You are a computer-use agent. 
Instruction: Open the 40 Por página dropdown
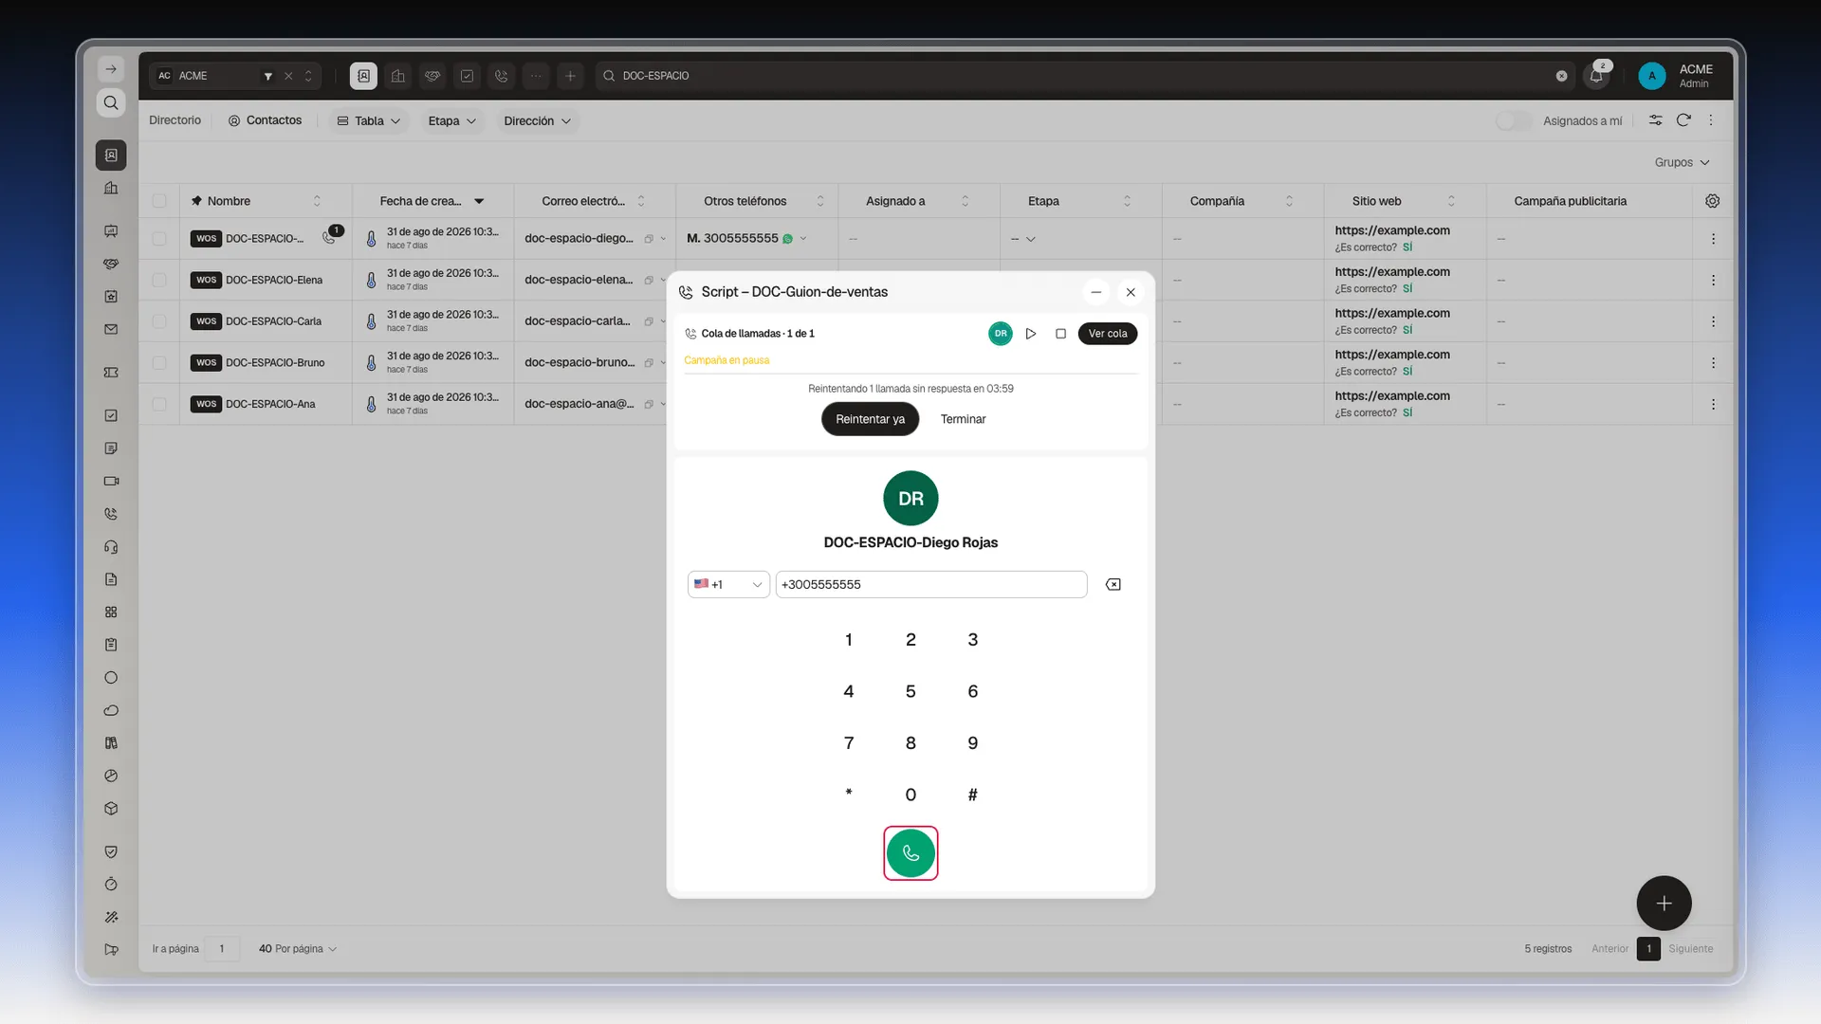(298, 949)
